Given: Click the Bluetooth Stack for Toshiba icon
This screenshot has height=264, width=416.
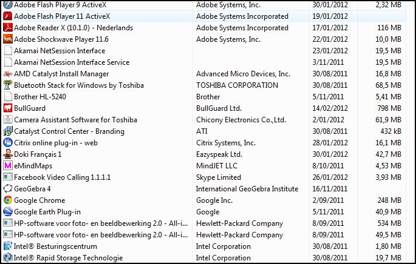Looking at the screenshot, I should coord(8,85).
